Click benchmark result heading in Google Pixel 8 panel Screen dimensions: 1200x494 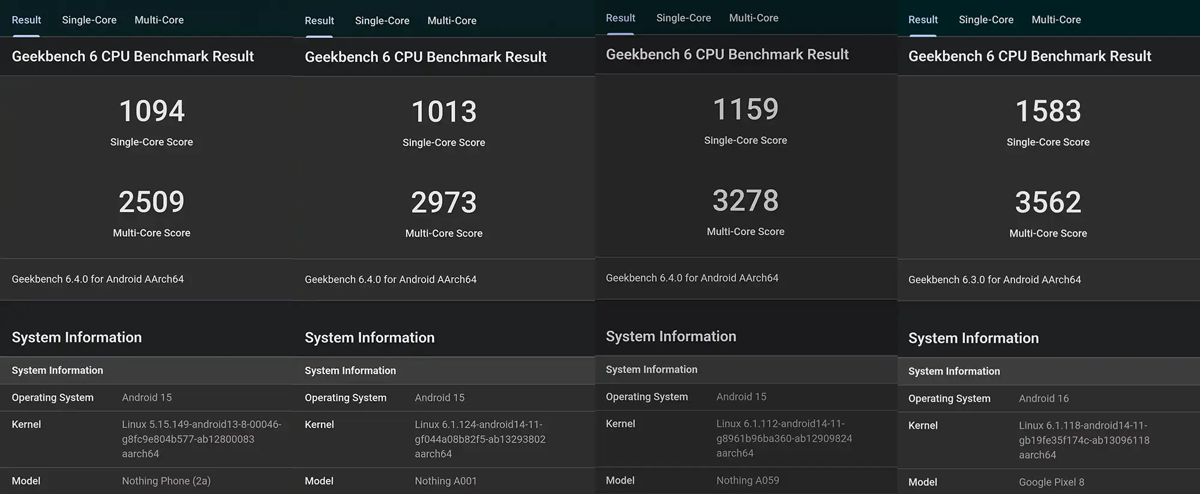coord(1030,56)
